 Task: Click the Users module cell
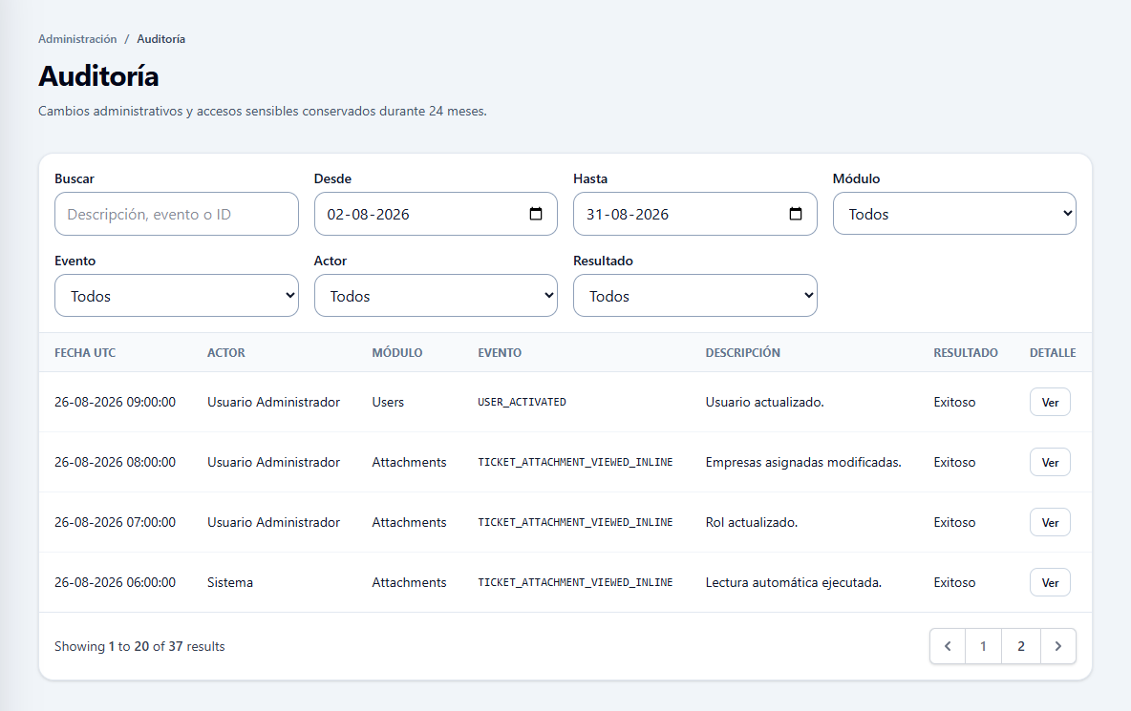tap(388, 402)
